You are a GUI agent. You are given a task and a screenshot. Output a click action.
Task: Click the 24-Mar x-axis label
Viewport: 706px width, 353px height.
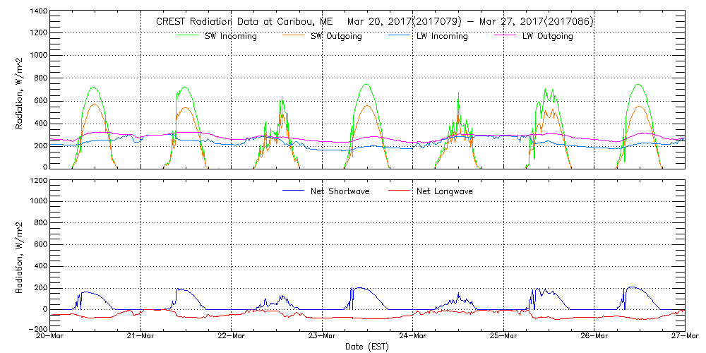click(413, 336)
